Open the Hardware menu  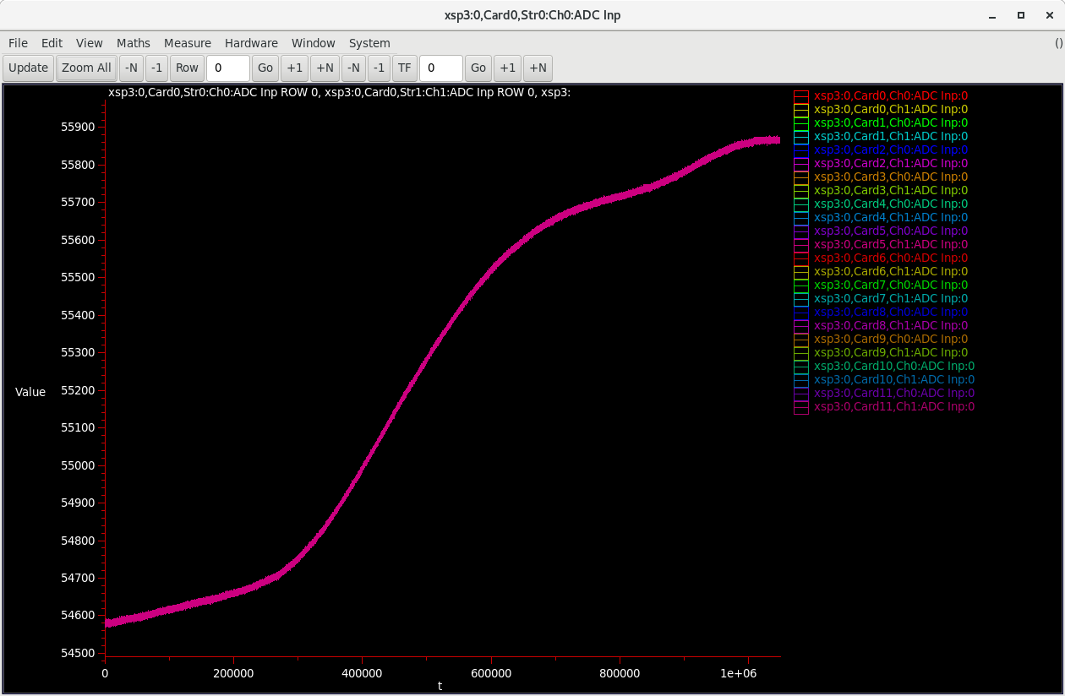click(x=251, y=43)
